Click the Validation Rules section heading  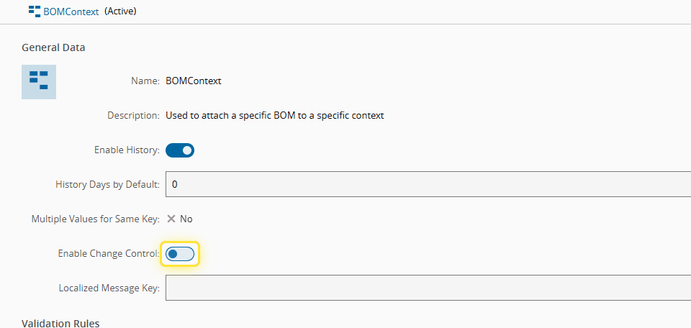[60, 323]
